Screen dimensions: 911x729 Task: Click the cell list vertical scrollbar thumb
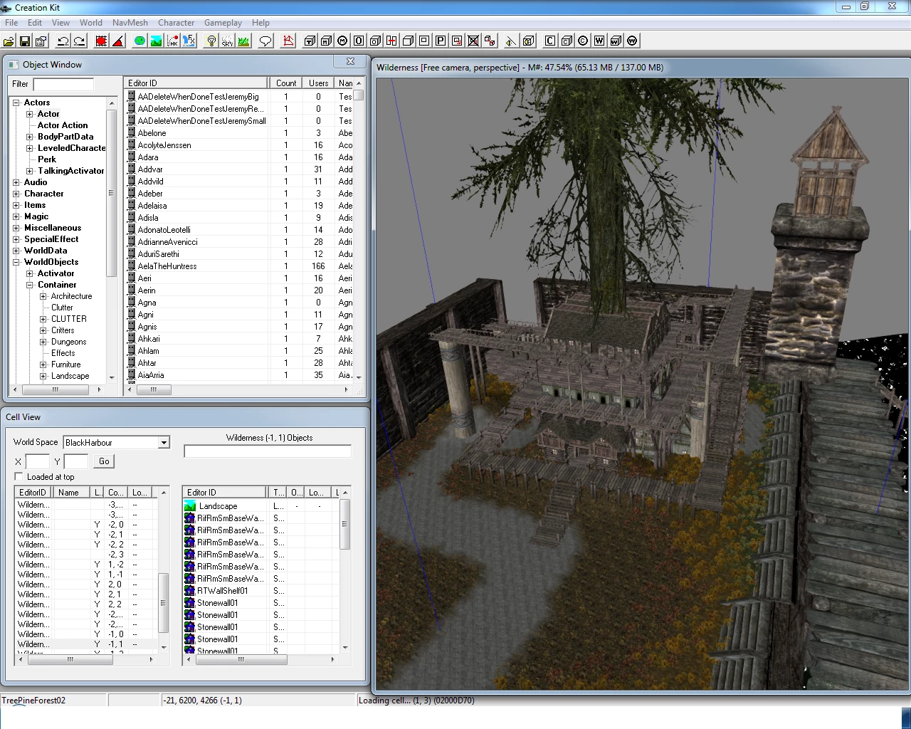click(163, 602)
